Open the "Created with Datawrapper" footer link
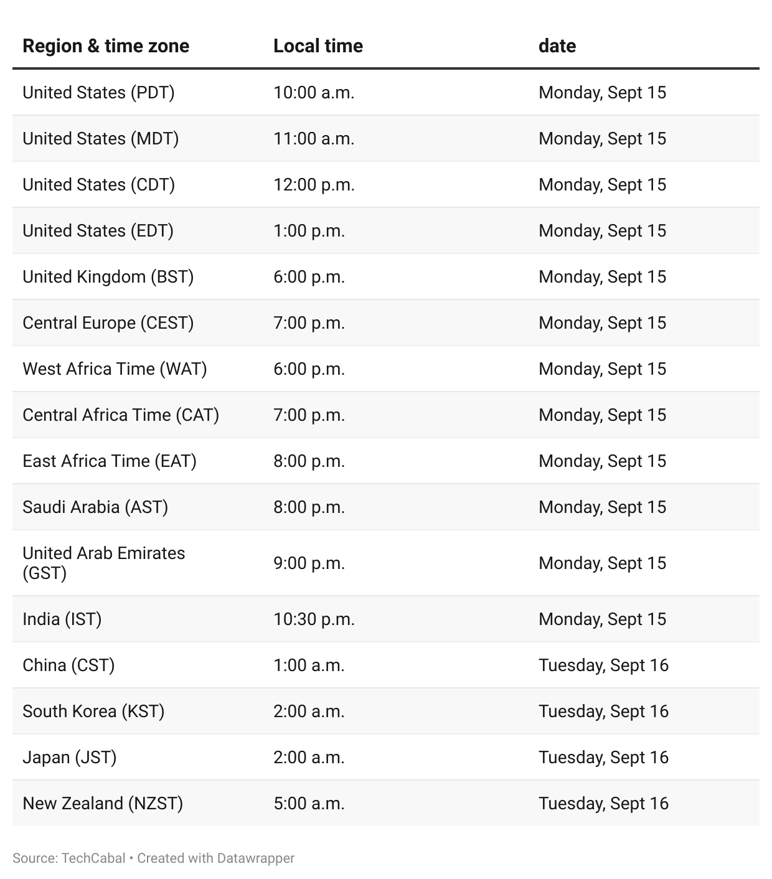772x879 pixels. [x=216, y=858]
